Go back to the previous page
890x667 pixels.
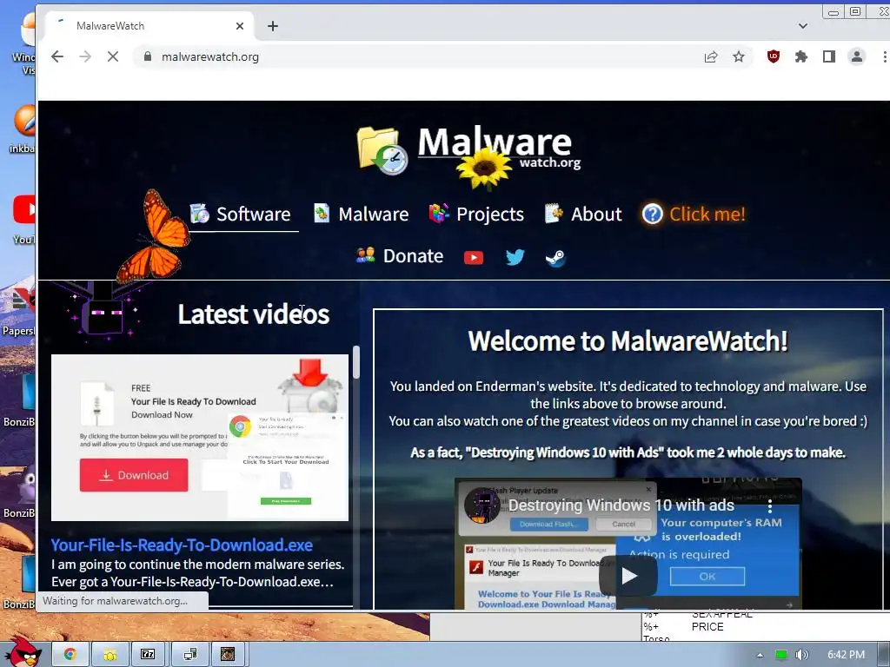point(56,56)
